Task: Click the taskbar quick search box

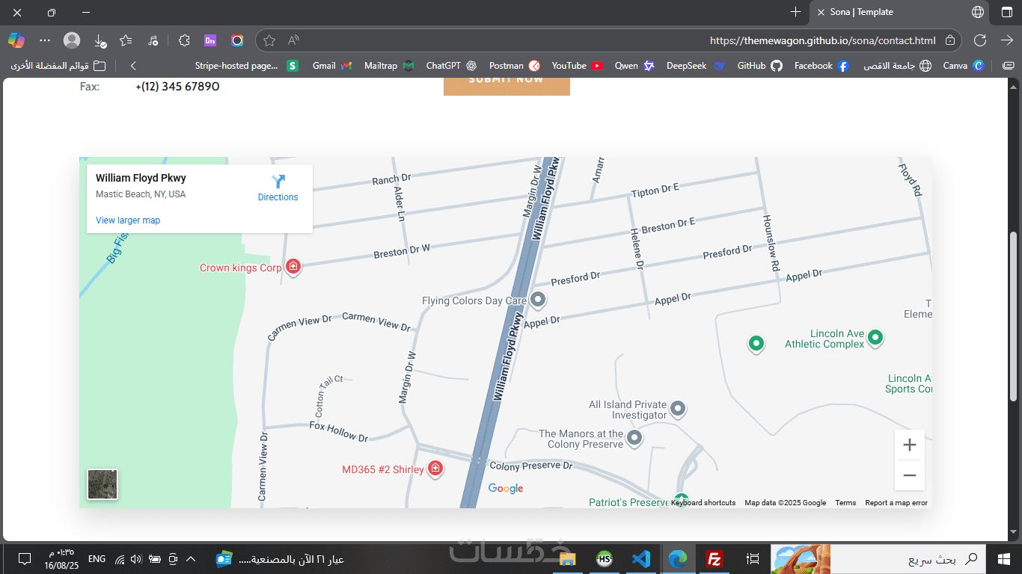Action: click(908, 558)
